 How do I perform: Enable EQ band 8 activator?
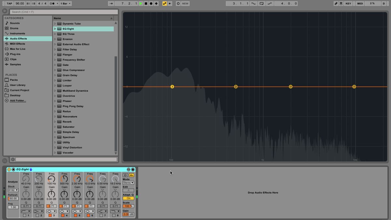point(114,215)
